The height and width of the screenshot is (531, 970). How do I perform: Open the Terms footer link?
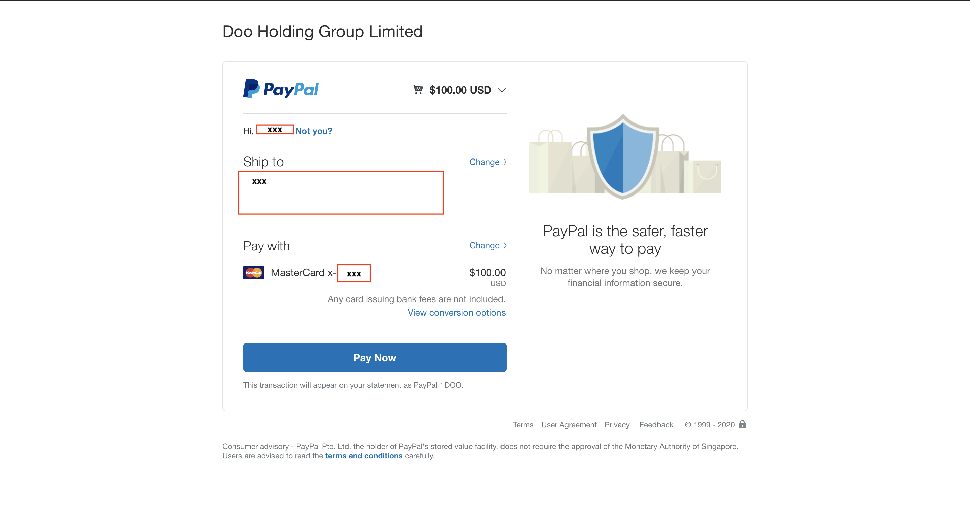tap(523, 425)
